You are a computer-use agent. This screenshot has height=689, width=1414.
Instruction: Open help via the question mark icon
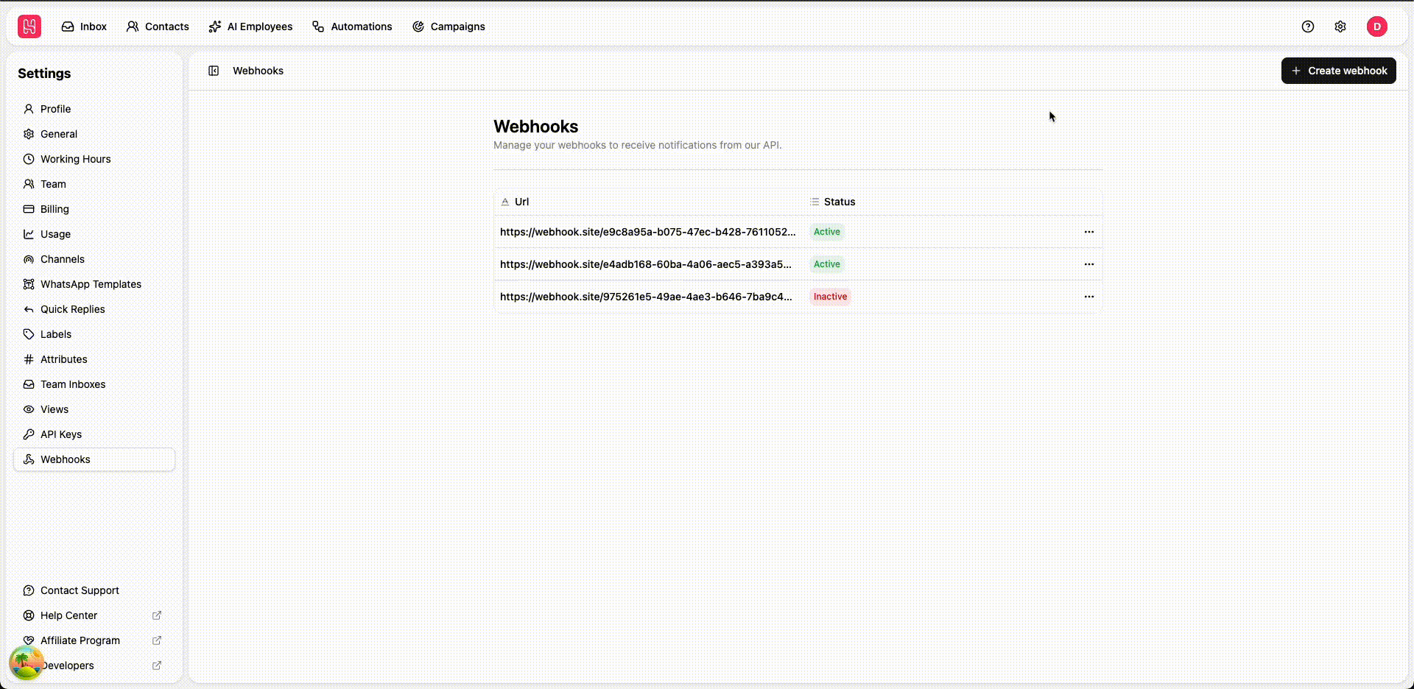[1307, 26]
